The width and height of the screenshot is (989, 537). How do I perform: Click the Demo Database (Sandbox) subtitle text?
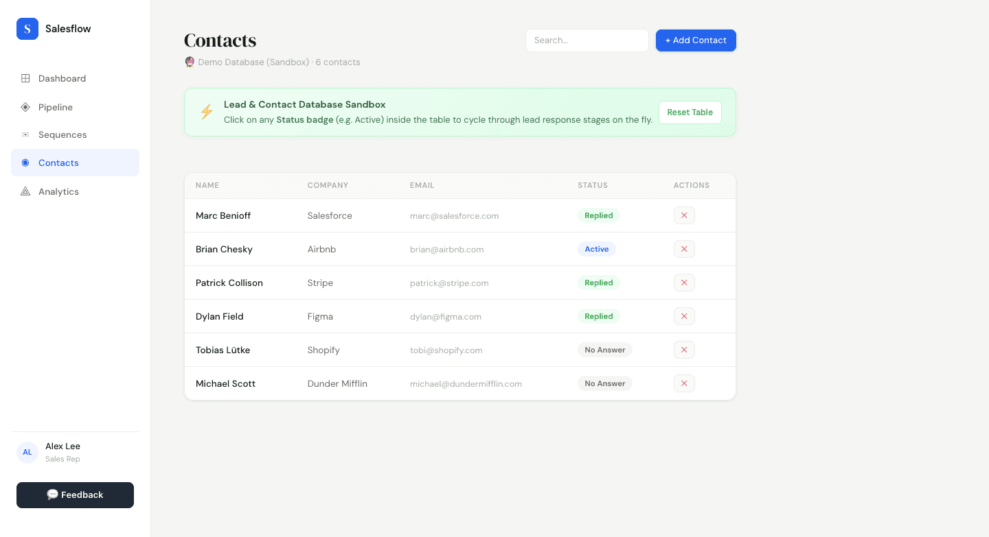(253, 62)
